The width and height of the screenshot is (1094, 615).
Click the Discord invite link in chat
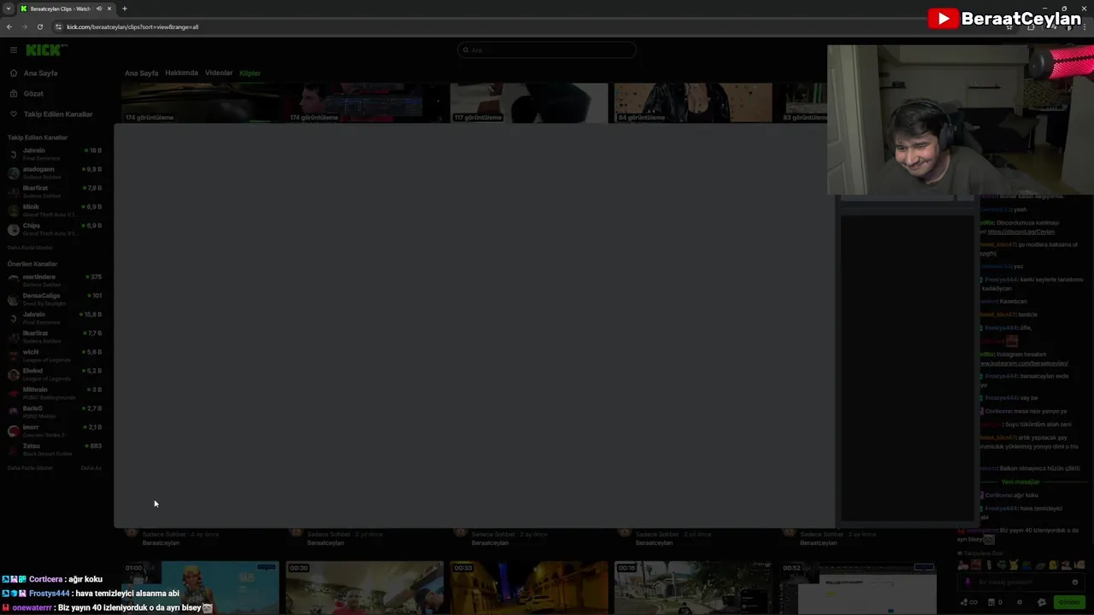pyautogui.click(x=1020, y=232)
